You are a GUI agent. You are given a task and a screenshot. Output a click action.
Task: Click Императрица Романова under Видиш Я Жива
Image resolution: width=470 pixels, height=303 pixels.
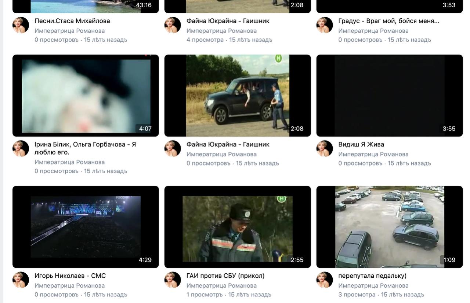(373, 154)
